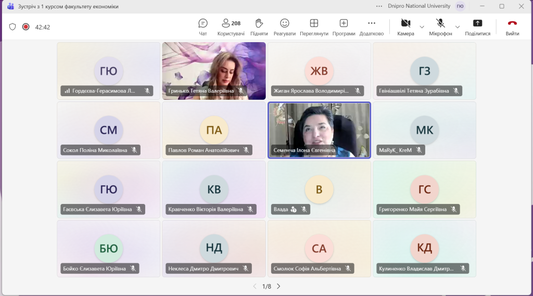
Task: Open Програми apps panel
Action: click(x=344, y=27)
